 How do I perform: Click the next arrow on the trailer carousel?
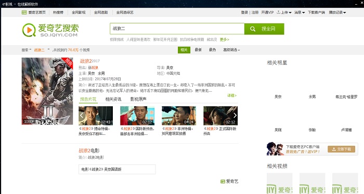[235, 115]
